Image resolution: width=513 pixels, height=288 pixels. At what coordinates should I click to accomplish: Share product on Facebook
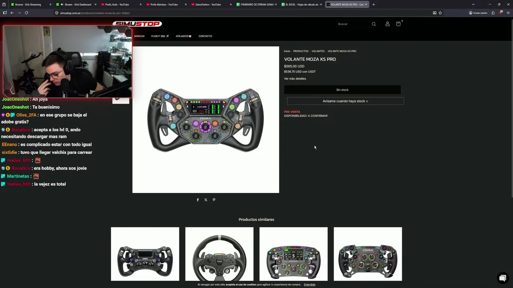pyautogui.click(x=198, y=200)
